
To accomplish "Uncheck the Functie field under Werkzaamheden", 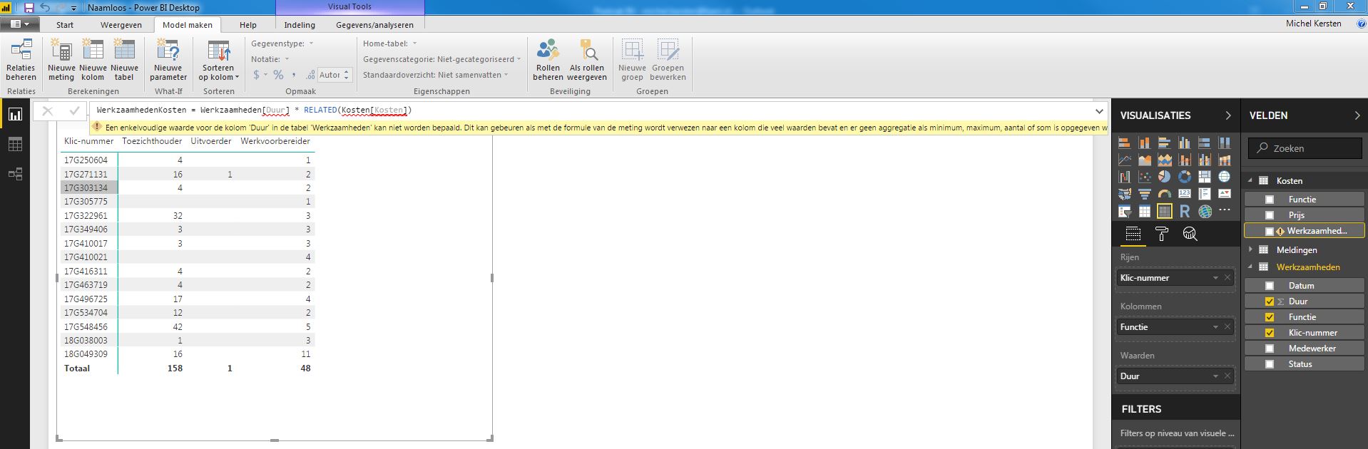I will [x=1269, y=317].
